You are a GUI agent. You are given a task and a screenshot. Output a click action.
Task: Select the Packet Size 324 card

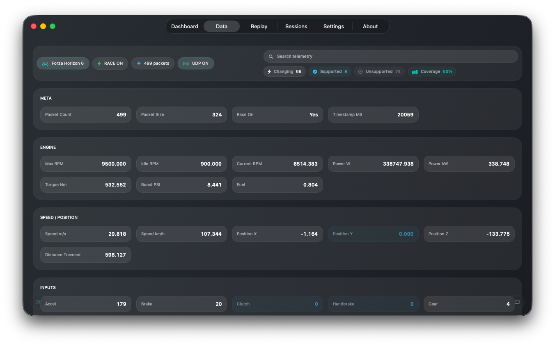[181, 115]
